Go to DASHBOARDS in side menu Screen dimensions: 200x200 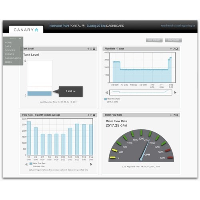point(13,58)
